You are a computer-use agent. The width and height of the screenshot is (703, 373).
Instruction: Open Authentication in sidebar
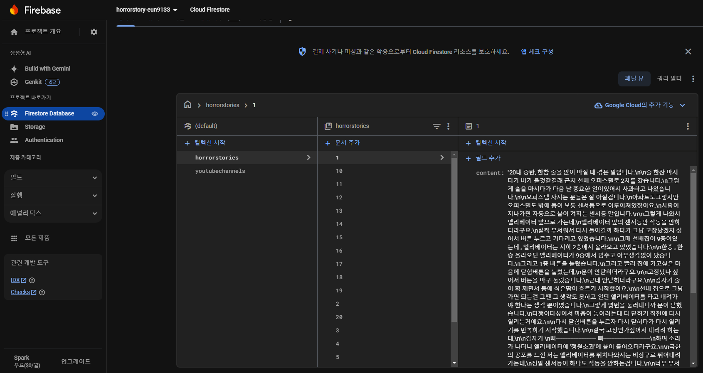coord(44,140)
